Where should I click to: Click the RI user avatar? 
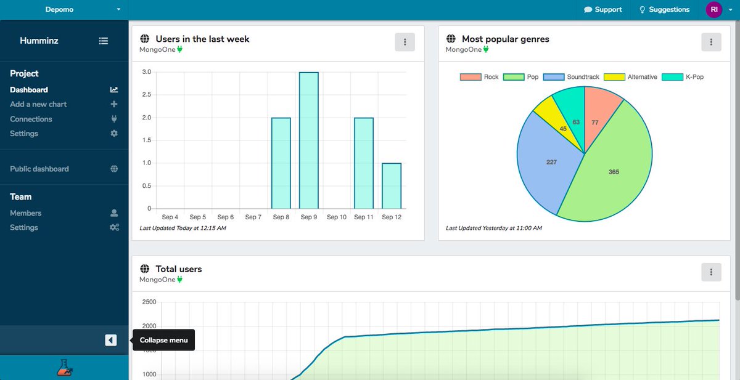click(714, 10)
